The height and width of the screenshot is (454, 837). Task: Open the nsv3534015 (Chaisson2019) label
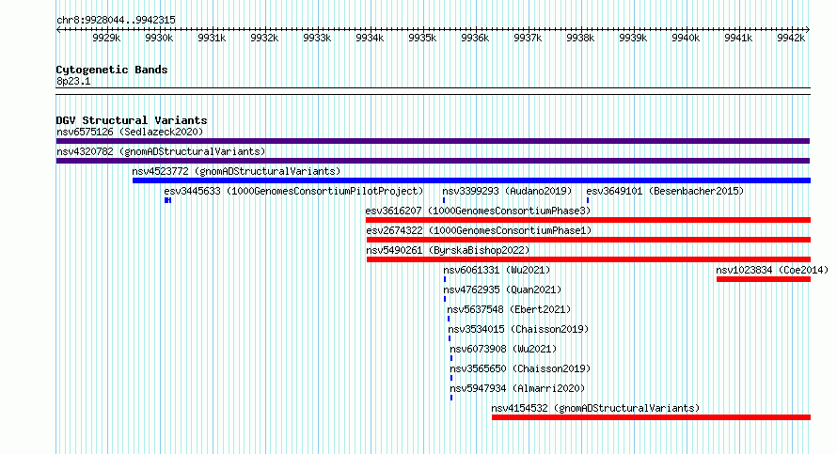[518, 329]
